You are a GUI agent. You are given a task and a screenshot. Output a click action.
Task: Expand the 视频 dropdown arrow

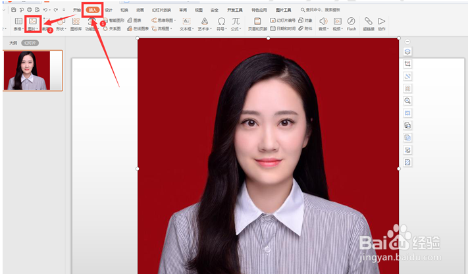tap(342, 29)
